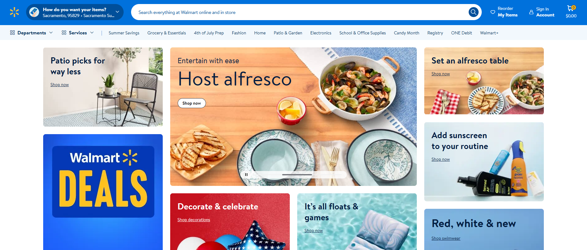Screen dimensions: 587x250
Task: Click the Walmart search input field
Action: pyautogui.click(x=300, y=12)
